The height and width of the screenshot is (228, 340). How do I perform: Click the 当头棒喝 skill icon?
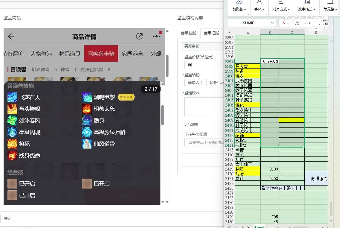click(12, 109)
